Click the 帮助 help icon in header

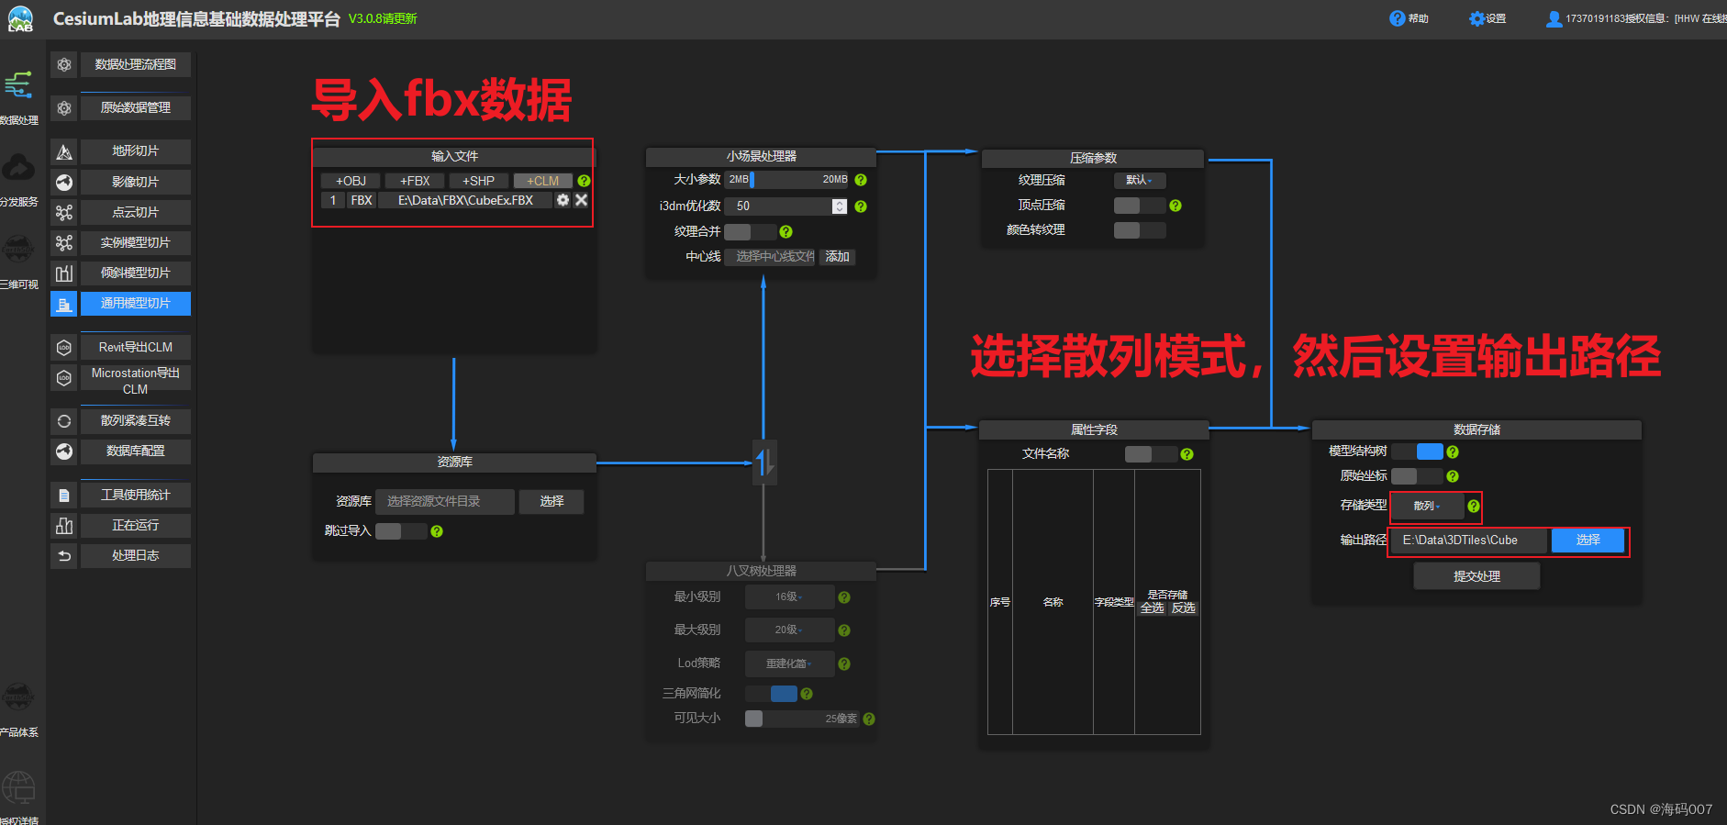click(x=1397, y=18)
